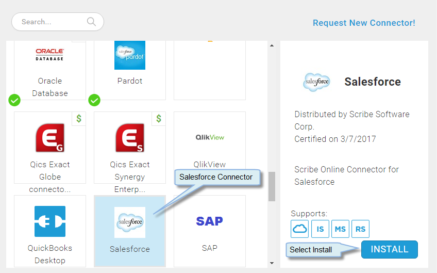Viewport: 437px width, 273px height.
Task: Open the Request New Connector link
Action: [x=364, y=23]
